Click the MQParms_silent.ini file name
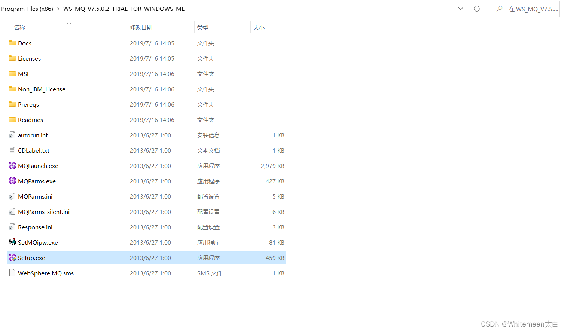 [44, 212]
